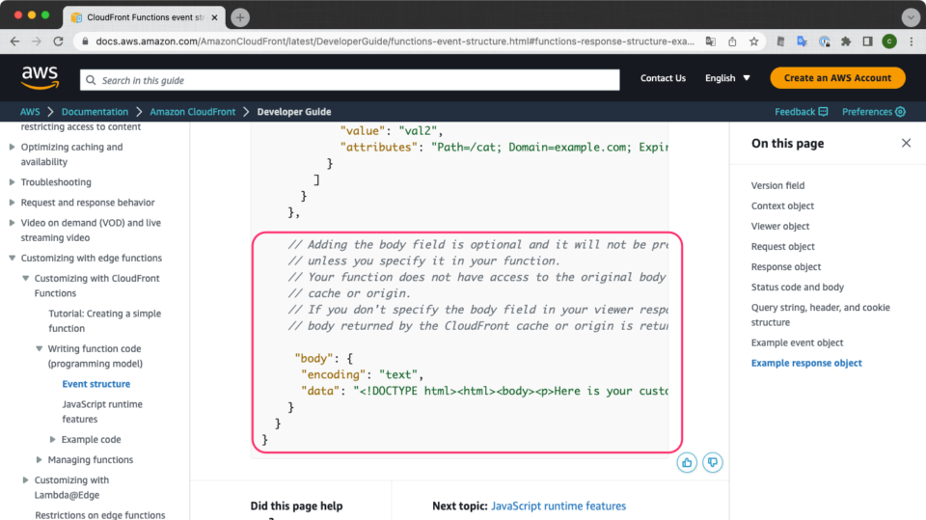Close the CloudFront Functions tab
This screenshot has width=926, height=520.
pyautogui.click(x=214, y=17)
